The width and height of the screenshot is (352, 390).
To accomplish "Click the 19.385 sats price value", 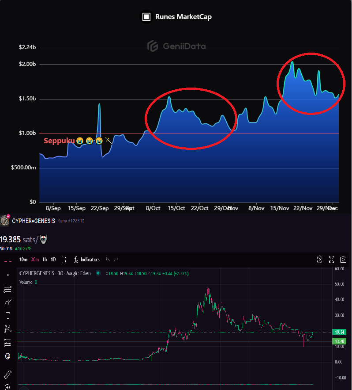I will (x=11, y=240).
